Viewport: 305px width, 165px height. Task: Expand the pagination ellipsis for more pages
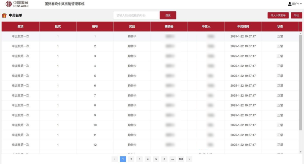coord(172,159)
